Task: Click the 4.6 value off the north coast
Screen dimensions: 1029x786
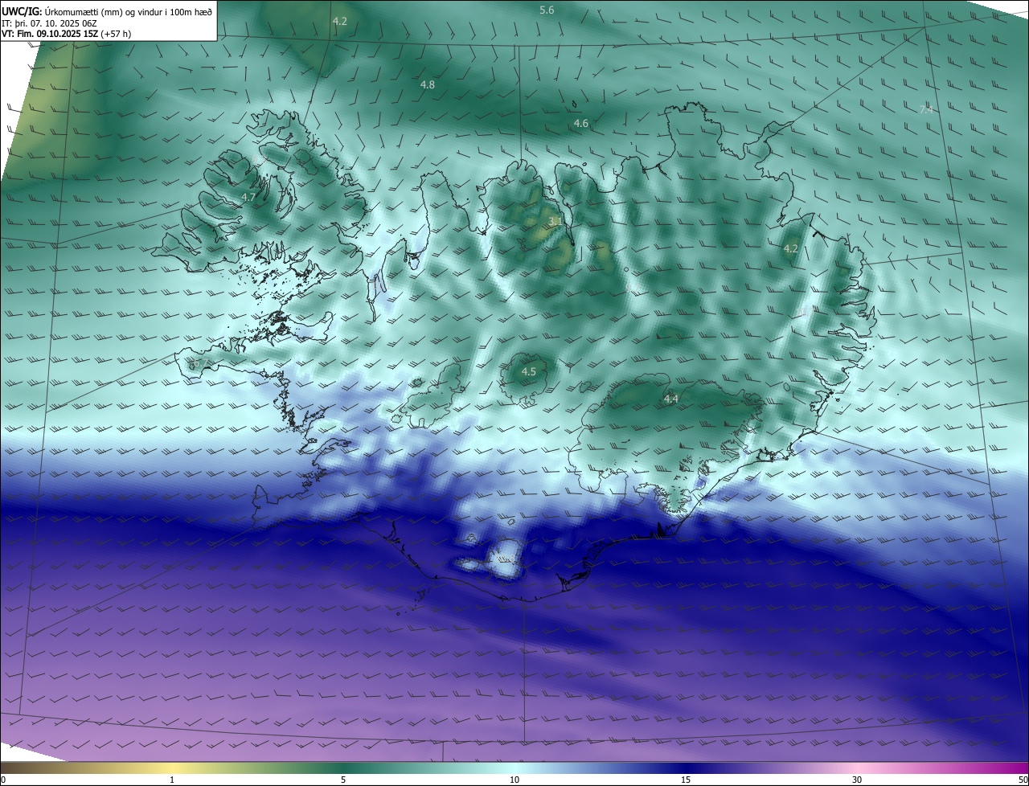Action: [581, 123]
